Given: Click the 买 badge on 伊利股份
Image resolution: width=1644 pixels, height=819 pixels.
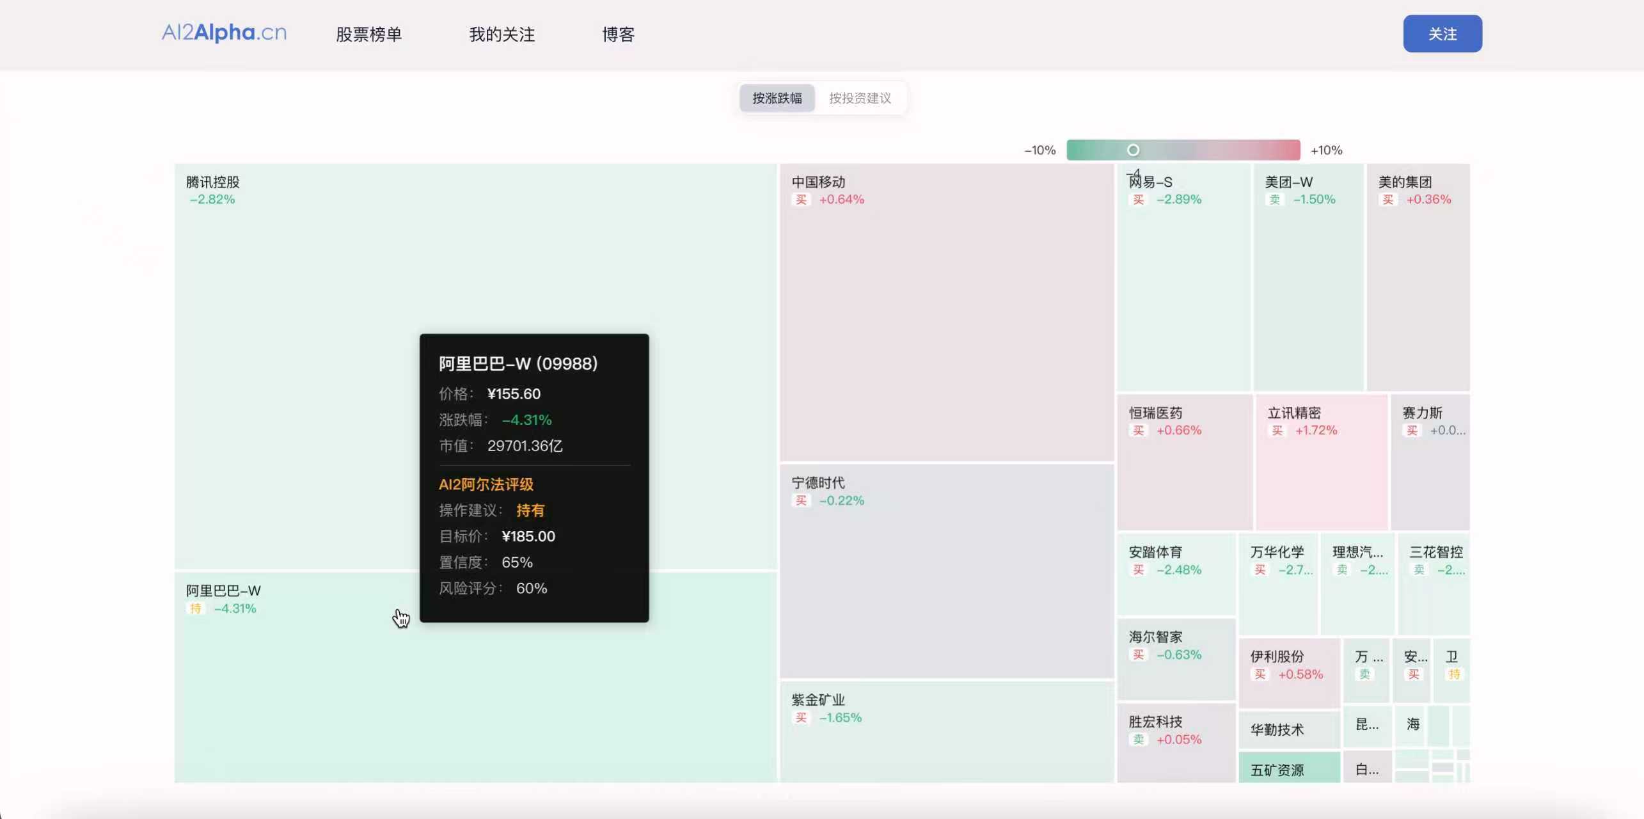Looking at the screenshot, I should [x=1260, y=674].
